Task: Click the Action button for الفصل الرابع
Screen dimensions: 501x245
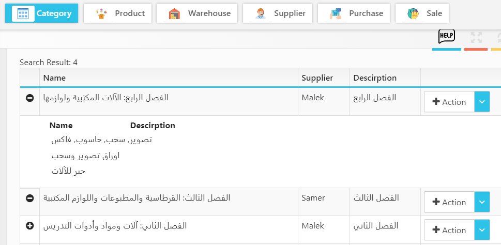Action: click(449, 102)
